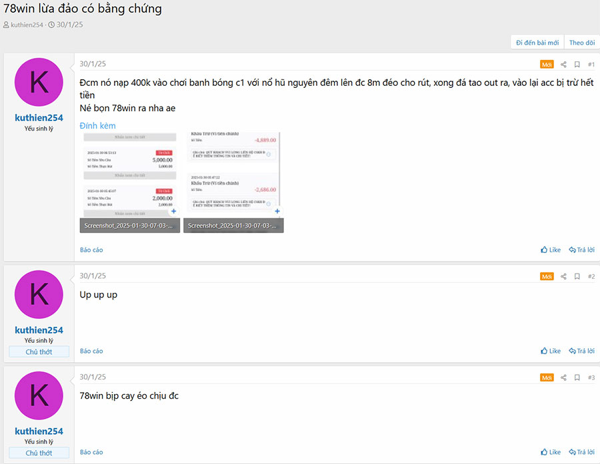600x464 pixels.
Task: Open the #1 post permalink
Action: tap(591, 64)
